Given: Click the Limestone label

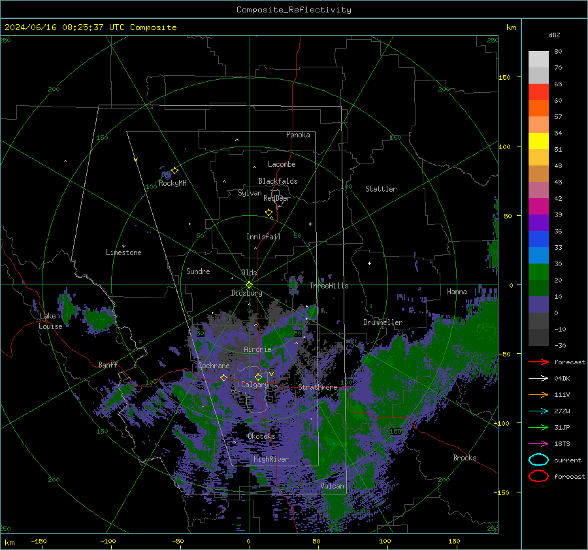Looking at the screenshot, I should tap(123, 252).
